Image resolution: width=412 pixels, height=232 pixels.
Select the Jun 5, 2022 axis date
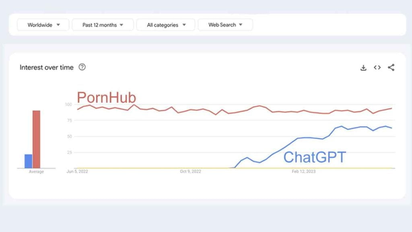[77, 172]
